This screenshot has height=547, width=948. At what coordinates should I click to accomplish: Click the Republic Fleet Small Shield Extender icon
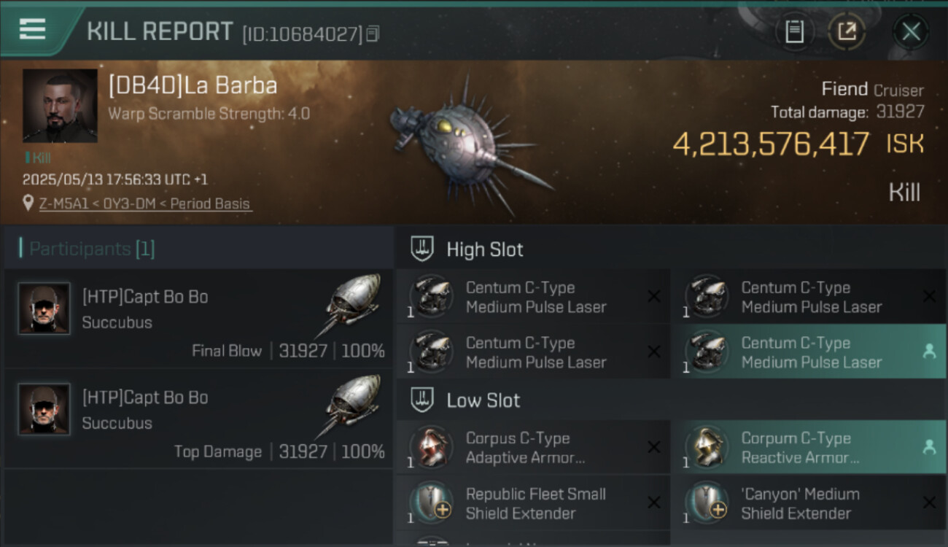point(431,503)
